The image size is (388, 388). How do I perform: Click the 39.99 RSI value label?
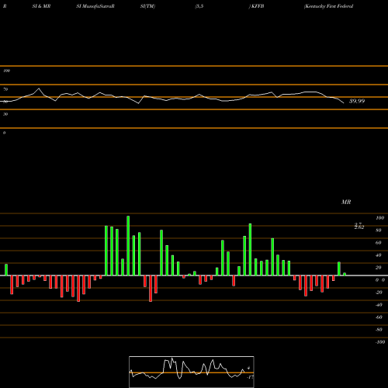click(357, 101)
